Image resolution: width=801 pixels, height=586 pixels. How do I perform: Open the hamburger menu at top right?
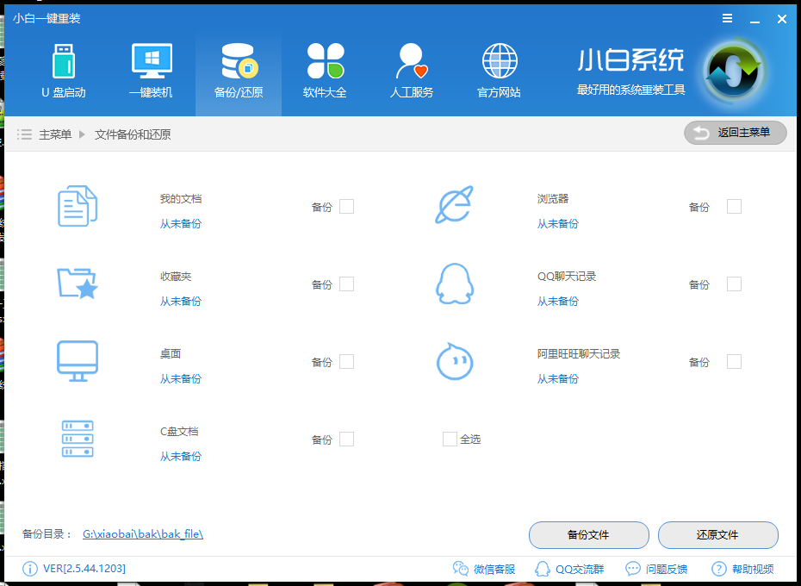point(726,17)
